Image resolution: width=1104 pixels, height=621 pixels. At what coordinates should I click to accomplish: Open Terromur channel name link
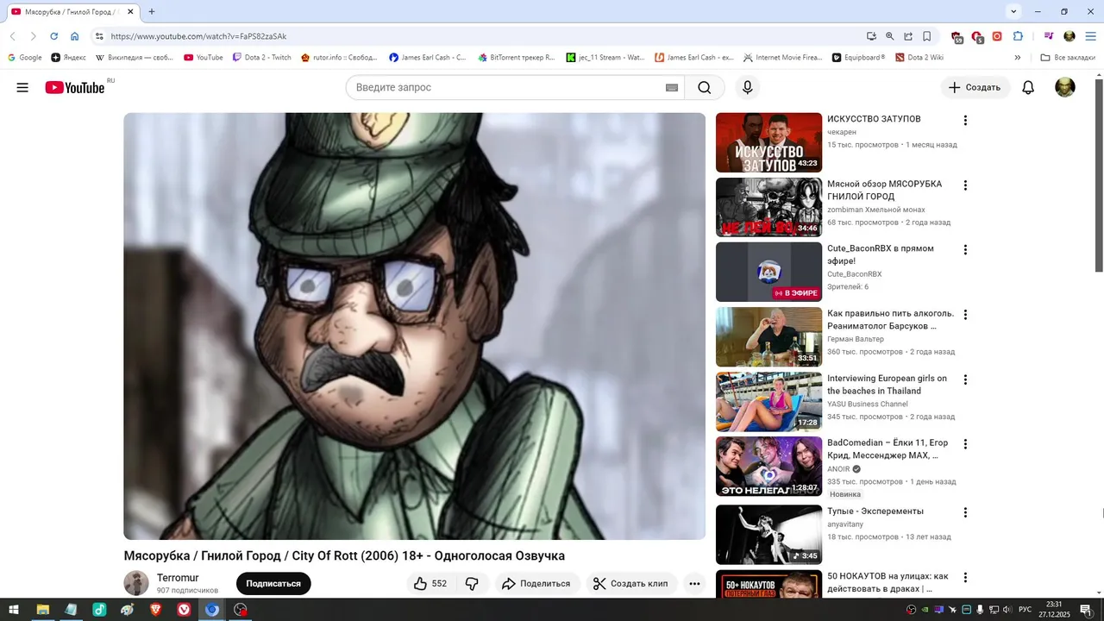178,578
